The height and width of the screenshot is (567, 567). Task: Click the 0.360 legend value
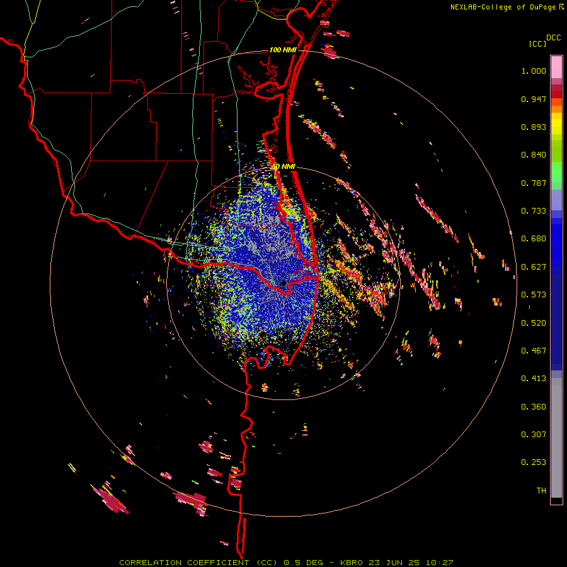coord(534,407)
